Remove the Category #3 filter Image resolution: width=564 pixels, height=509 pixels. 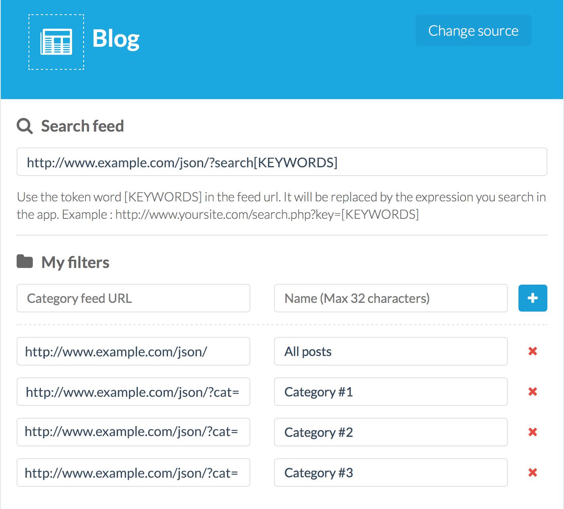click(x=532, y=473)
